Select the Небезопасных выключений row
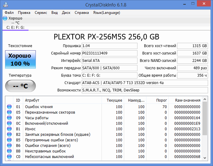 coord(104,156)
